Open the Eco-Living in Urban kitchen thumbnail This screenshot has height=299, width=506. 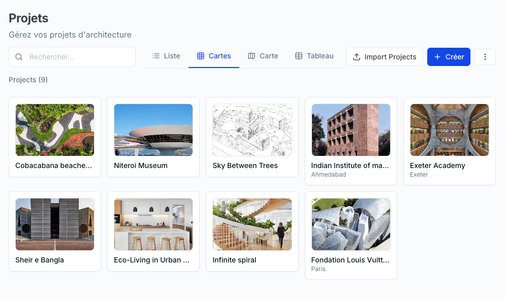pyautogui.click(x=153, y=224)
